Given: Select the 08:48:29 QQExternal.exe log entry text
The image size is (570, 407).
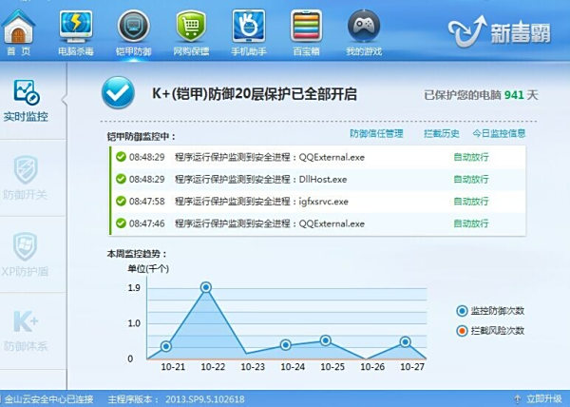Looking at the screenshot, I should point(270,157).
